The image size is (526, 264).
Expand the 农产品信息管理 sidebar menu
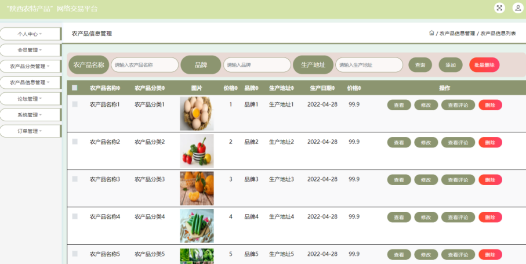[30, 82]
